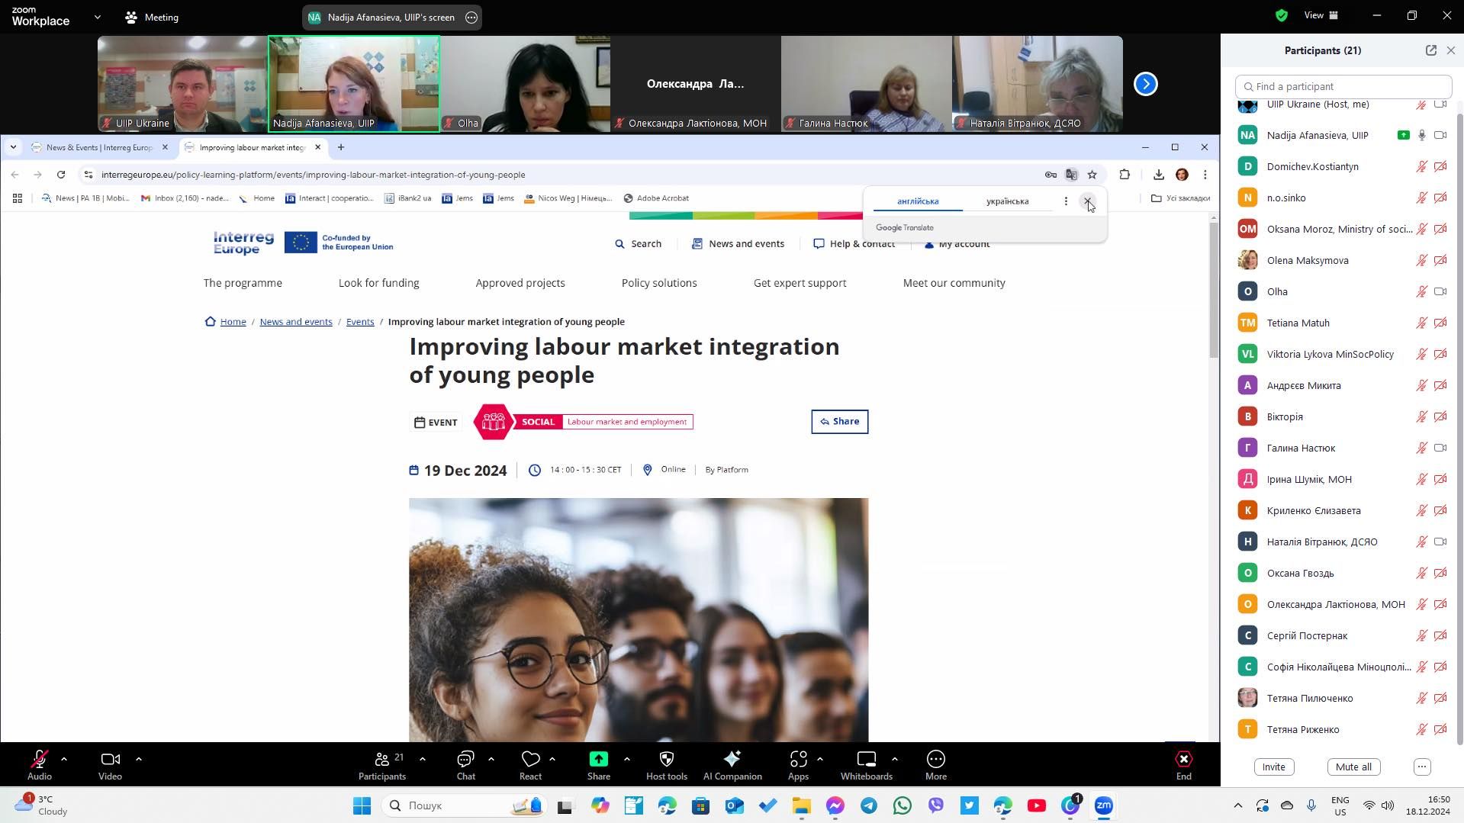Open the React emoji panel
This screenshot has height=823, width=1464.
[x=530, y=765]
